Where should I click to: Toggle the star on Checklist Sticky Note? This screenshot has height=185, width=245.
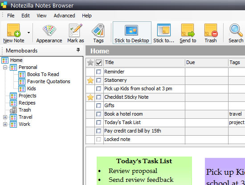click(90, 97)
